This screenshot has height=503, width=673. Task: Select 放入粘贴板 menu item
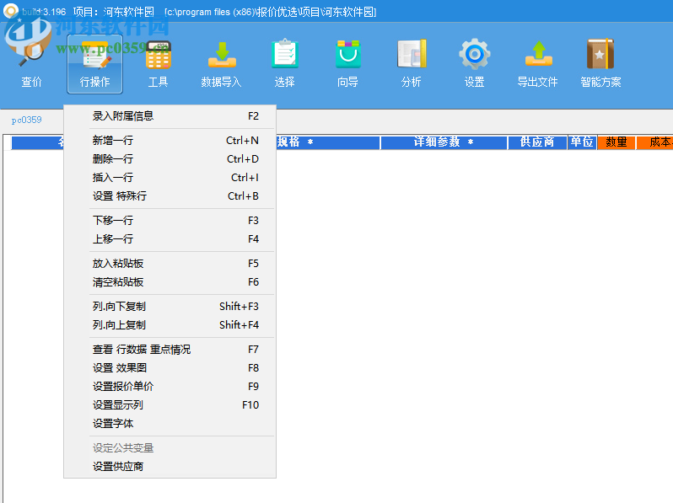coord(170,263)
